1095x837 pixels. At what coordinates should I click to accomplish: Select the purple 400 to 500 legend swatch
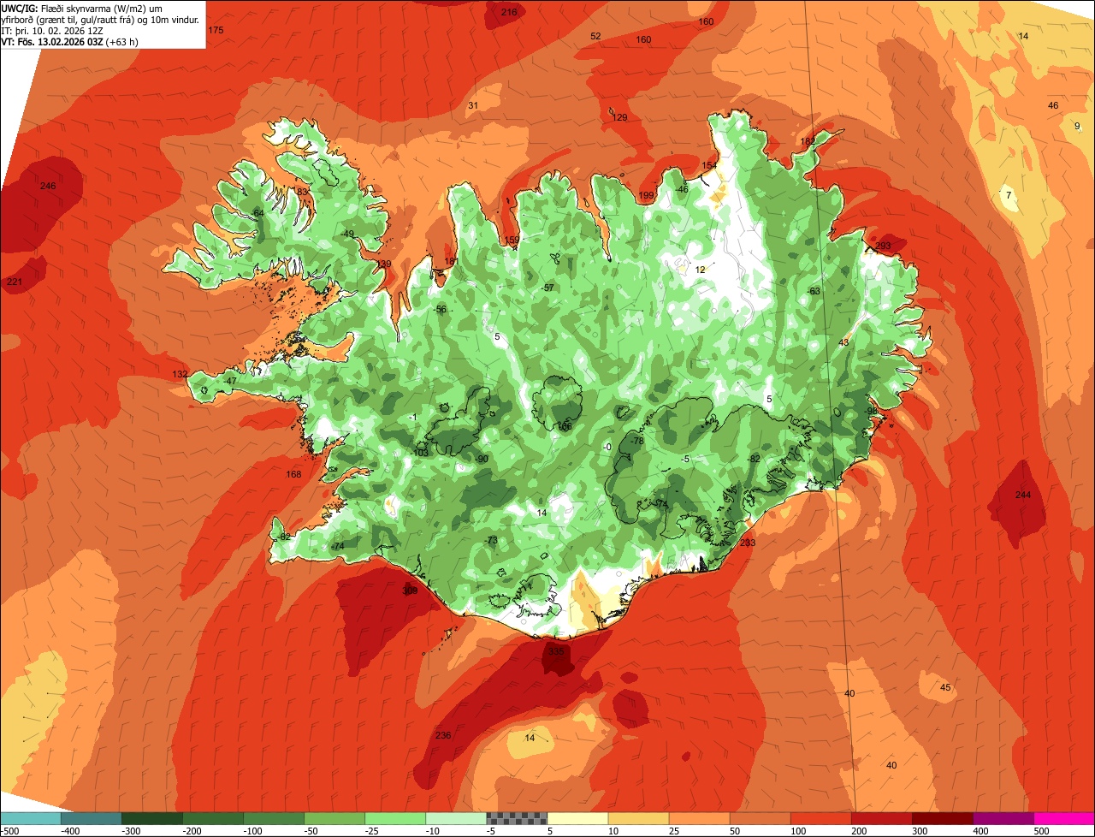click(1003, 818)
